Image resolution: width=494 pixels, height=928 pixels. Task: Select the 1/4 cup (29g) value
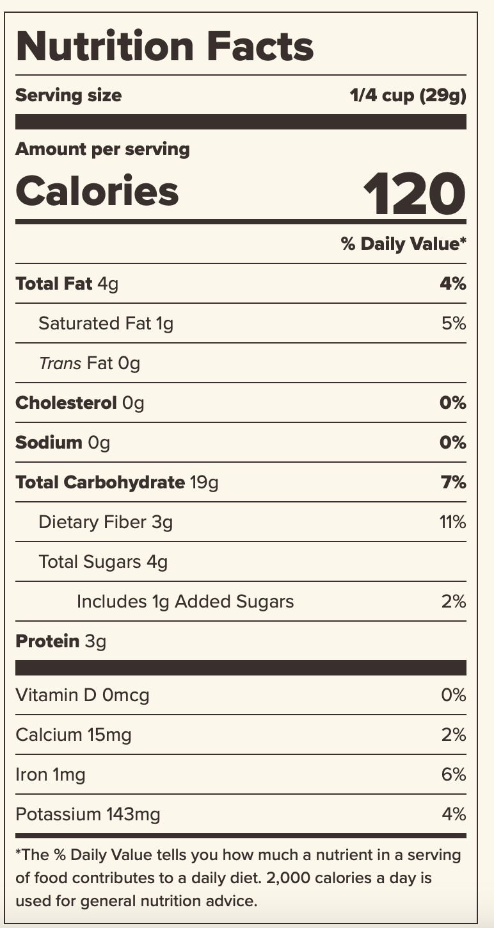408,95
